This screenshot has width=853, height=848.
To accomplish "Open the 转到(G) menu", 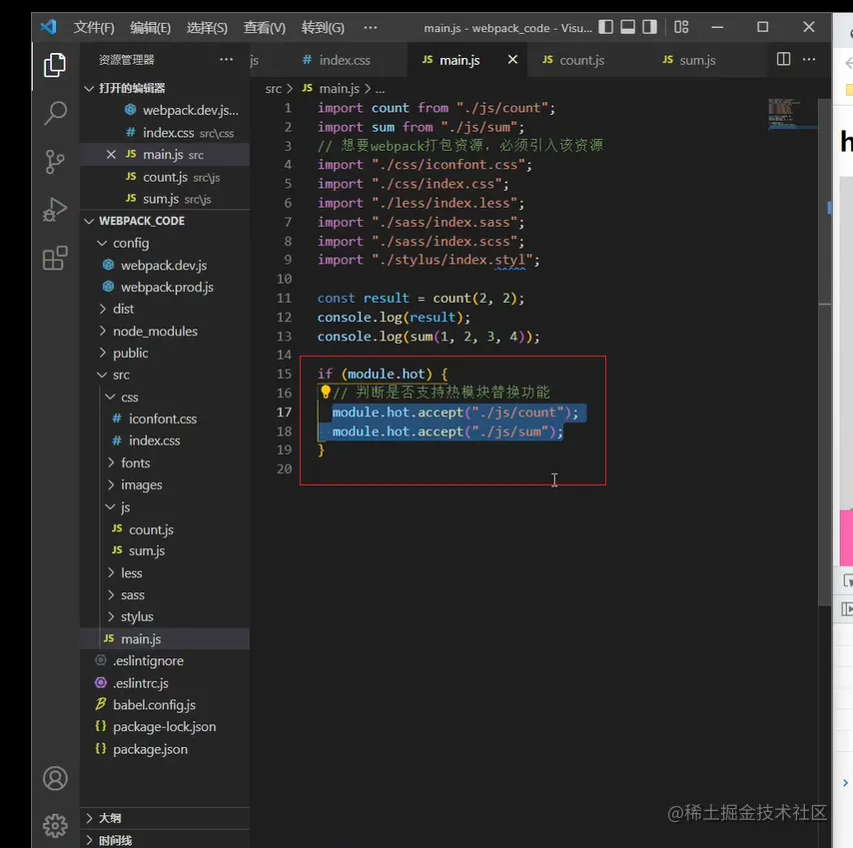I will 323,27.
